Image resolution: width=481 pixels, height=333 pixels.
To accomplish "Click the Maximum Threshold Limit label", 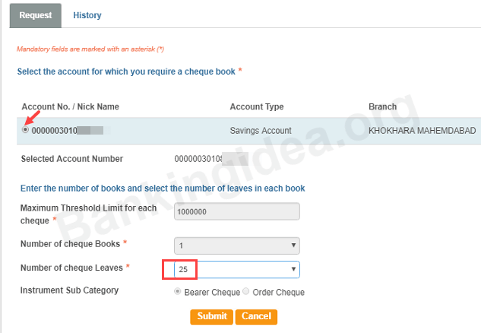I will pos(88,214).
